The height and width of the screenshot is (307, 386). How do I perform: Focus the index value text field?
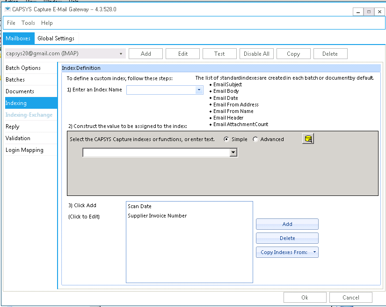point(156,152)
